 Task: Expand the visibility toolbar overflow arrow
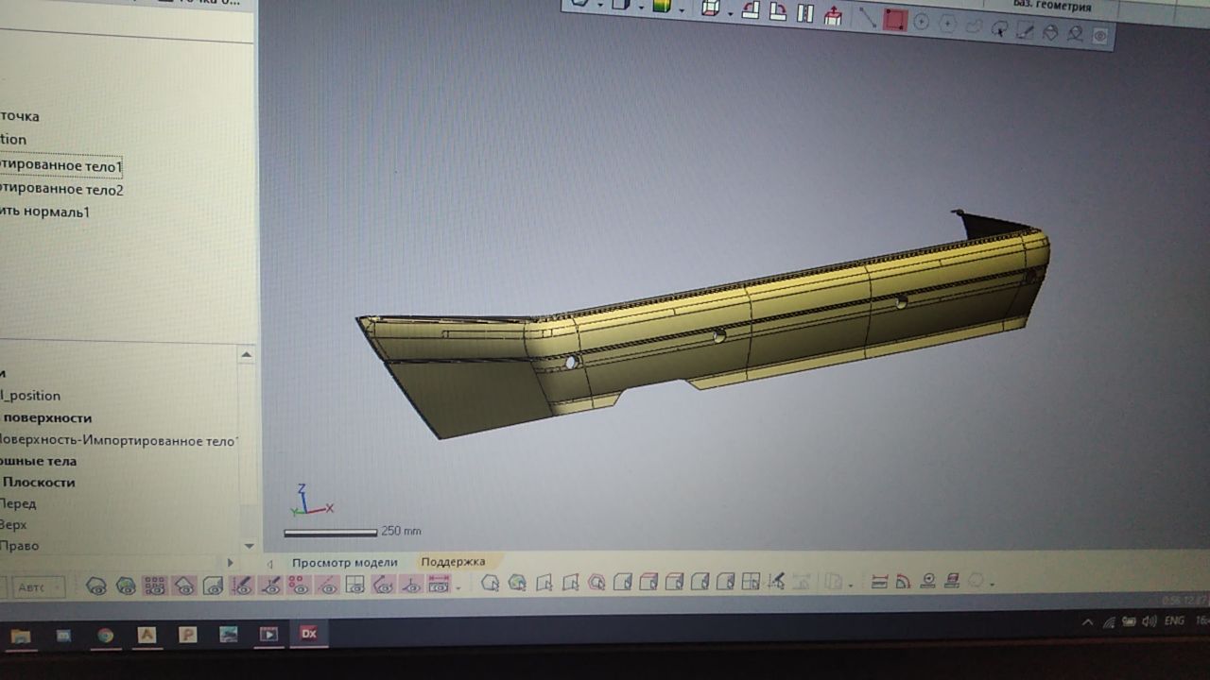tap(458, 587)
